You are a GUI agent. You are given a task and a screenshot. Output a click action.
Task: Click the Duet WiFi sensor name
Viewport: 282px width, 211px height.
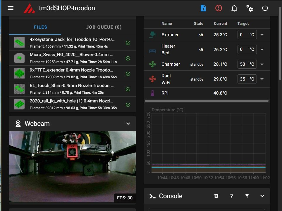pos(166,79)
